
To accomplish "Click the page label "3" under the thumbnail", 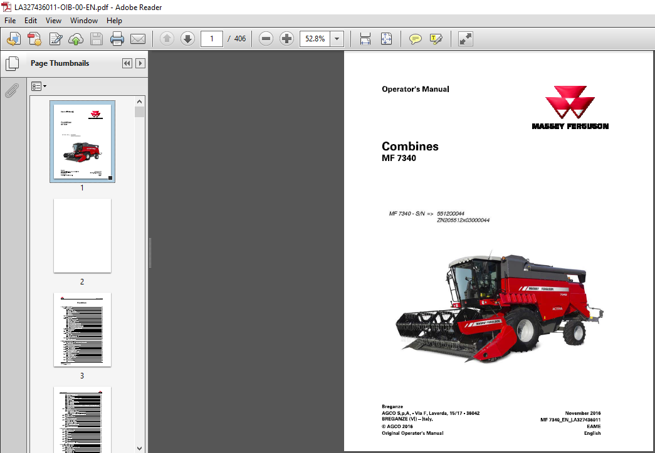I will click(82, 376).
